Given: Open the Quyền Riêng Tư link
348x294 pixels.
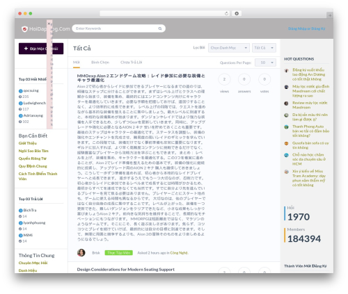Looking at the screenshot, I should pos(33,158).
